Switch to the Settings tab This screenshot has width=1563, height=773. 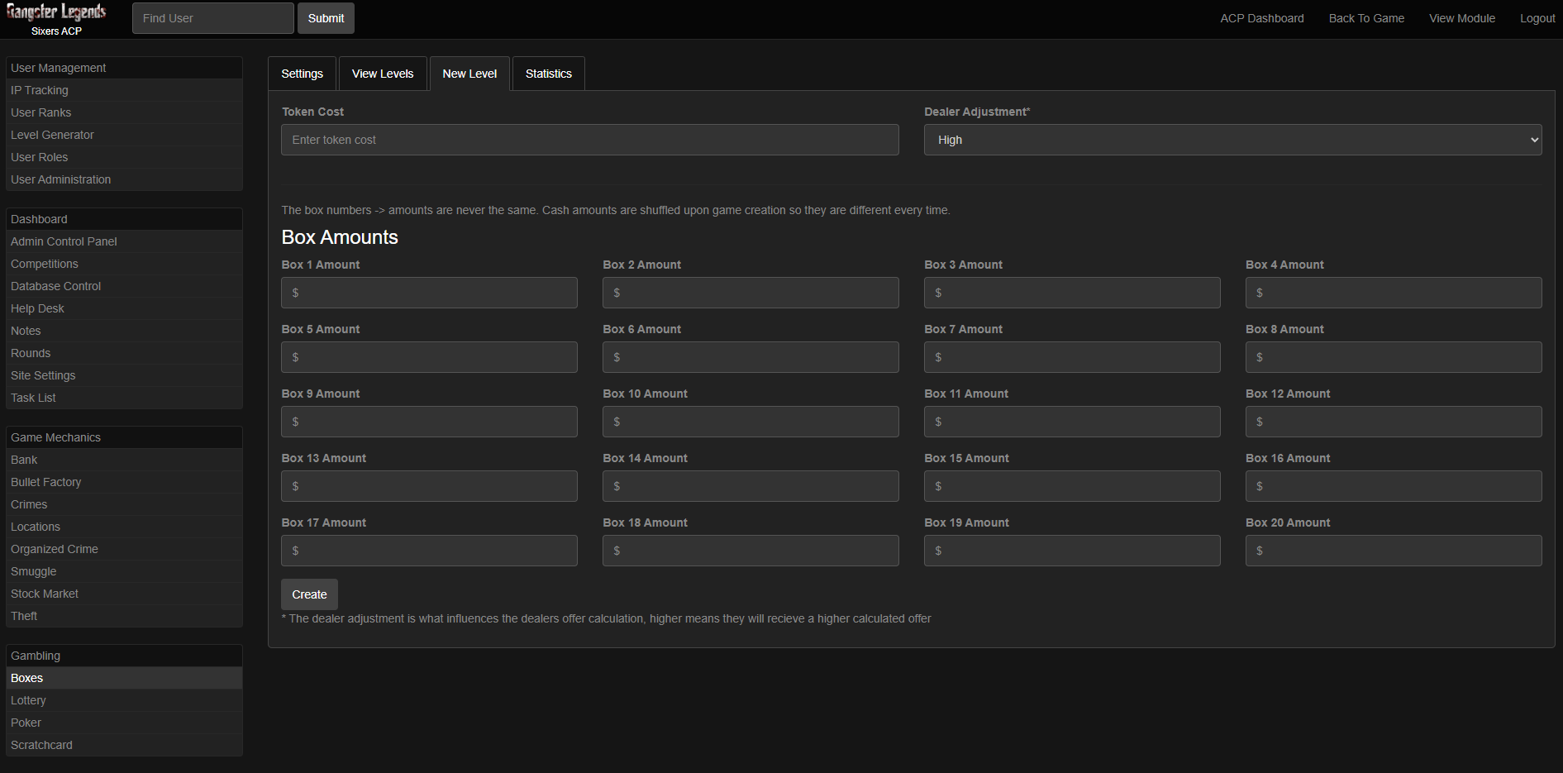click(x=302, y=74)
